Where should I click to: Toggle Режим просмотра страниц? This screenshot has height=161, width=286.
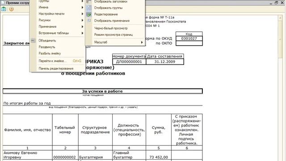coord(113,35)
